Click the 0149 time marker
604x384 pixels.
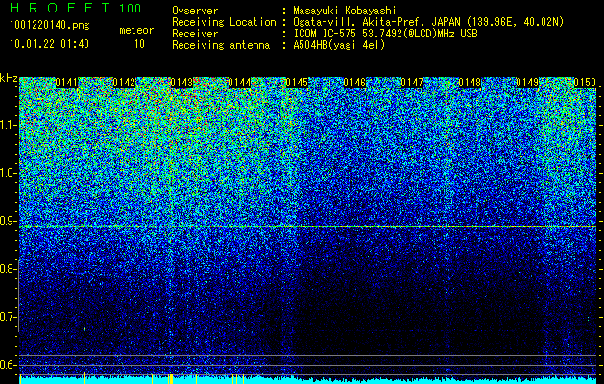click(x=527, y=83)
